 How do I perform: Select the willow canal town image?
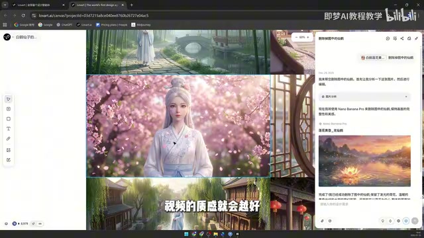178,204
